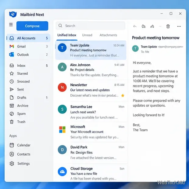Open the Archive folder
Viewport: 189px width, 189px height.
28,106
